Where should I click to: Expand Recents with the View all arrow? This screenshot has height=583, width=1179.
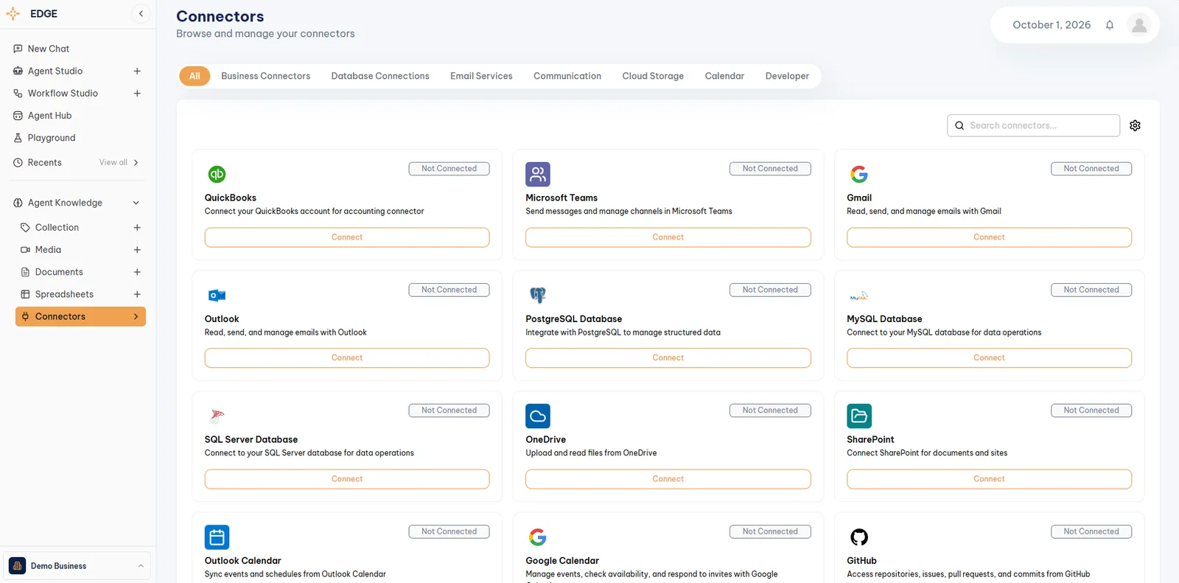(x=136, y=163)
